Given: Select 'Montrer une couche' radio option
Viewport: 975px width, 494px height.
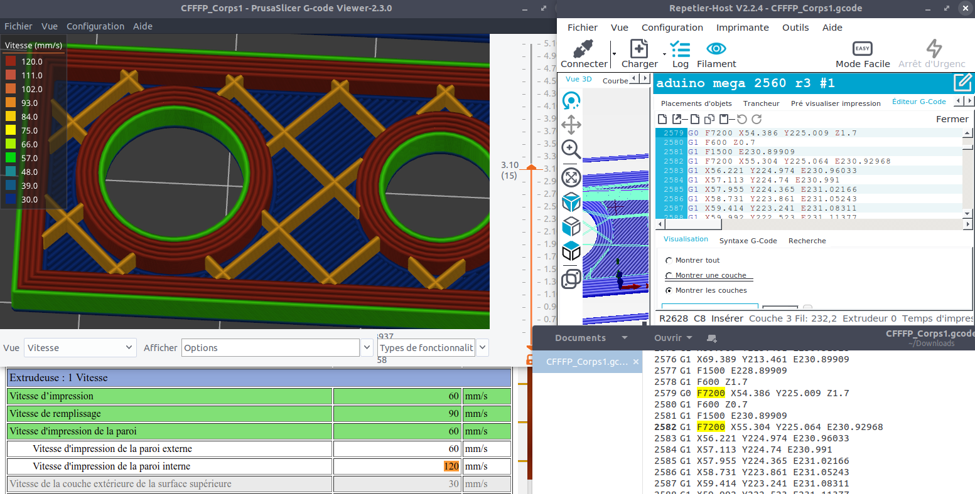Looking at the screenshot, I should [x=669, y=275].
